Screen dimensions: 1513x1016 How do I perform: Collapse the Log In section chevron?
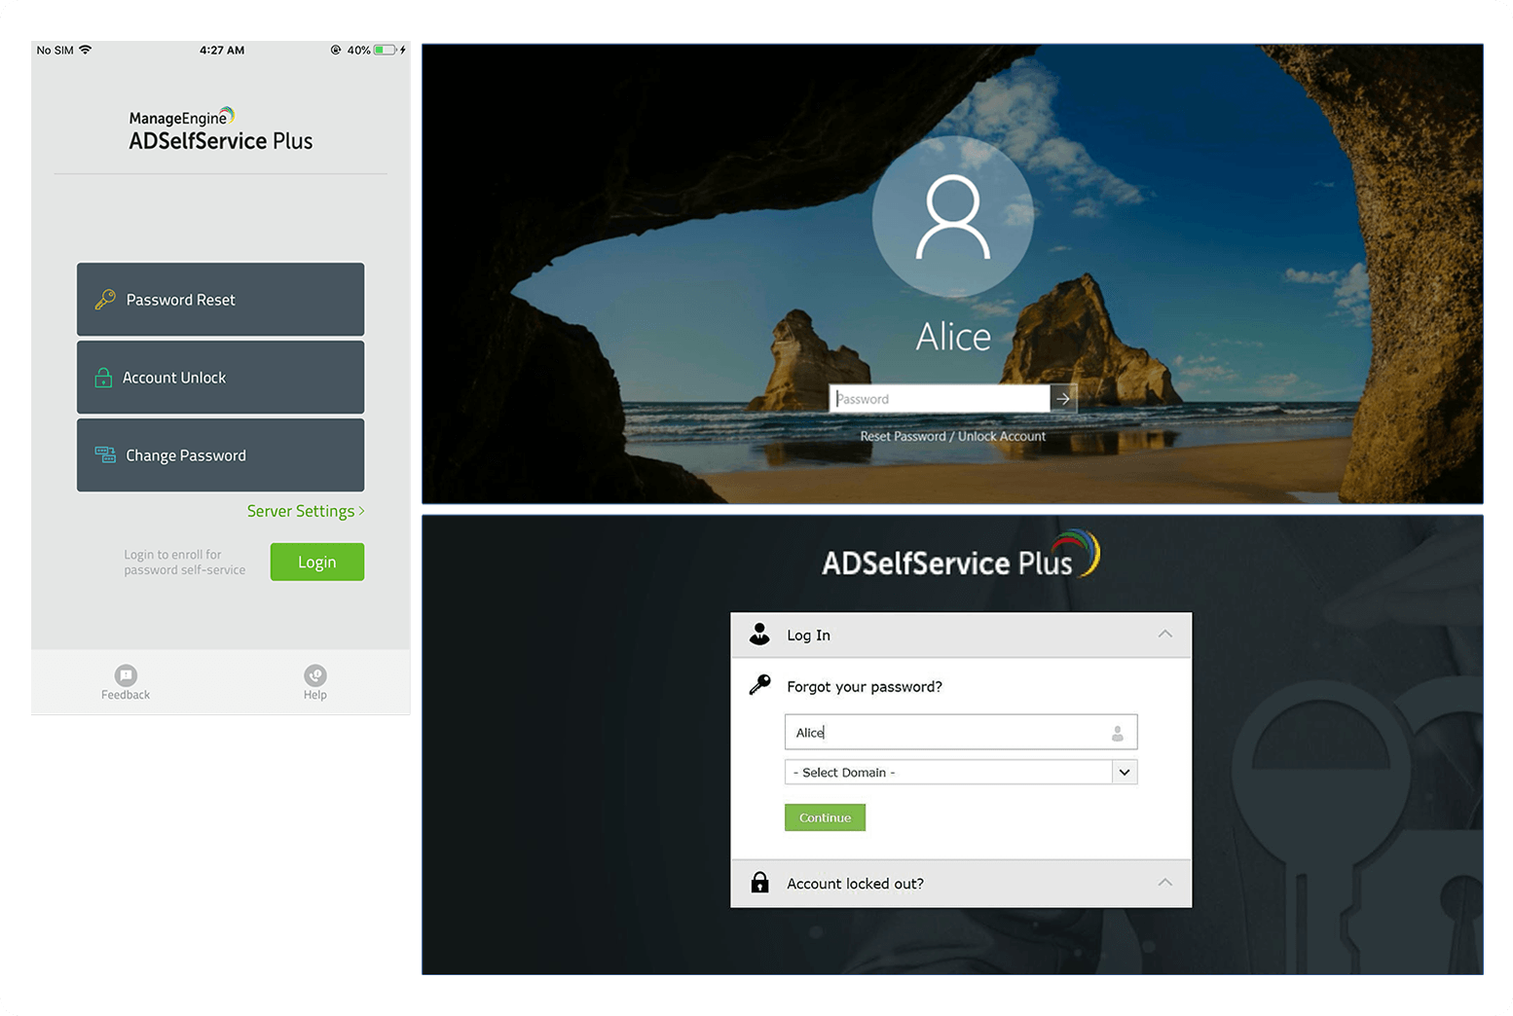[1164, 635]
